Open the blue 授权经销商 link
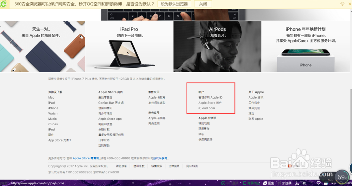This screenshot has height=186, width=352. coord(160,158)
